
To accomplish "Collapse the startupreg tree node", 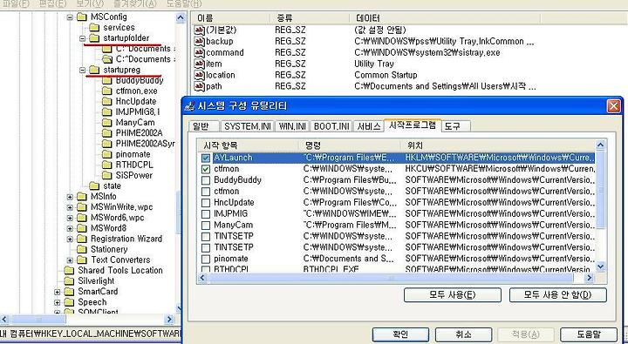I will point(83,70).
